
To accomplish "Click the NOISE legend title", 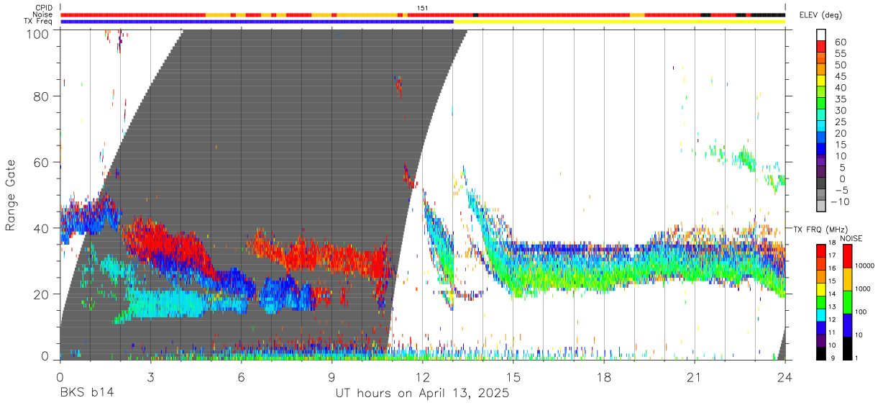I will coord(851,238).
